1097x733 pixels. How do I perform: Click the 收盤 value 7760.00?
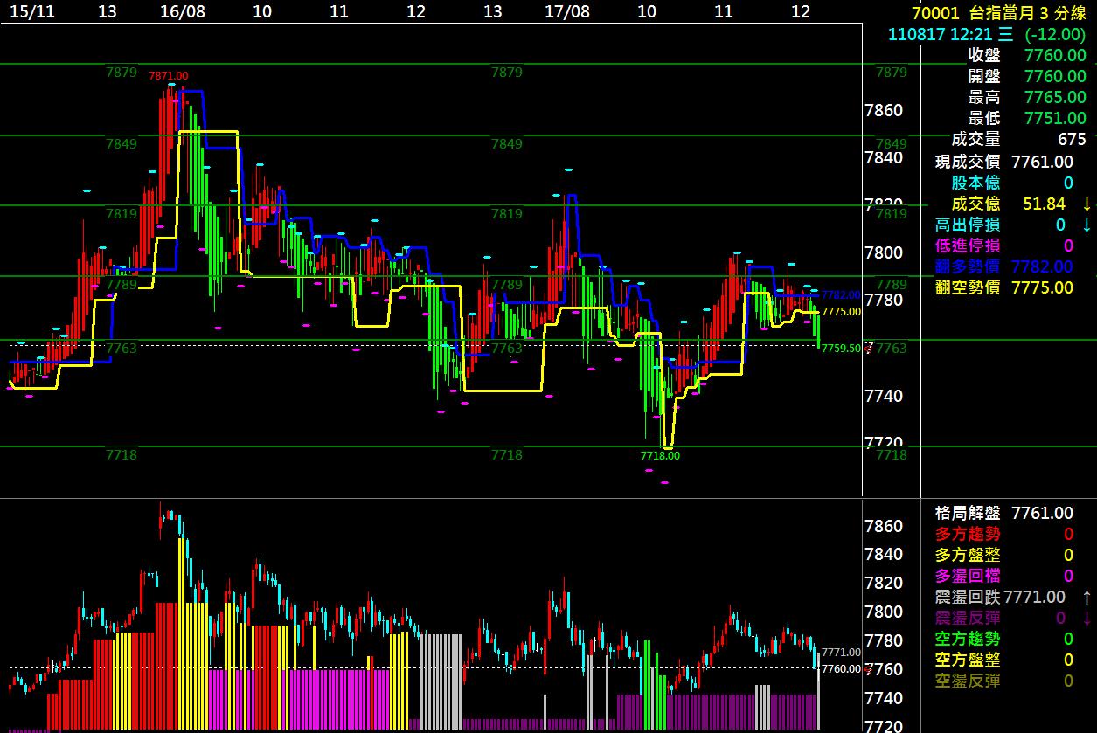(1055, 55)
